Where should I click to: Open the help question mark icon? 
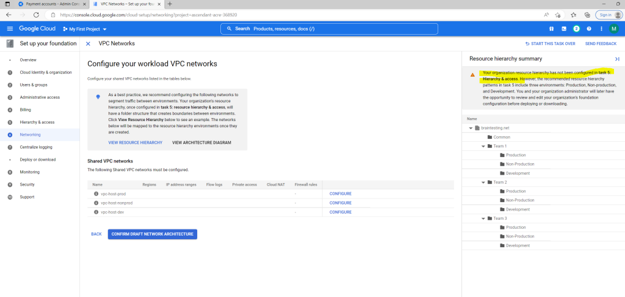[589, 29]
